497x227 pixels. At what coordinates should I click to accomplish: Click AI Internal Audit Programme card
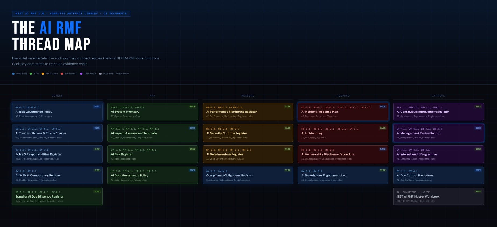(438, 154)
